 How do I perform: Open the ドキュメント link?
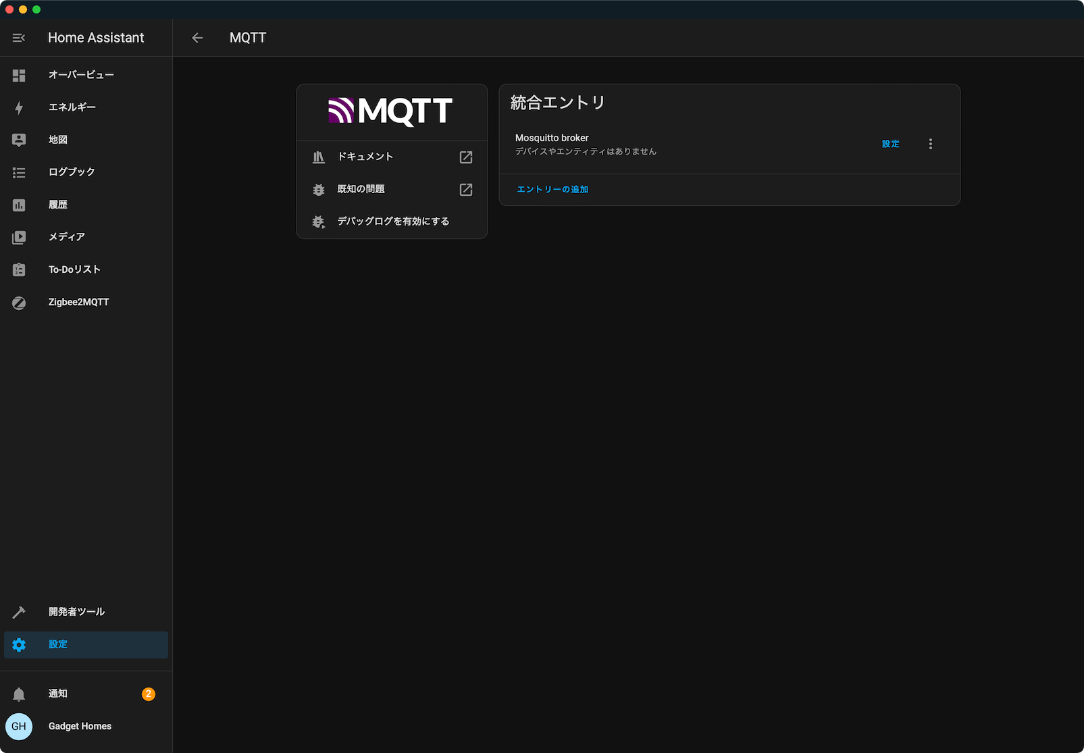pyautogui.click(x=392, y=157)
